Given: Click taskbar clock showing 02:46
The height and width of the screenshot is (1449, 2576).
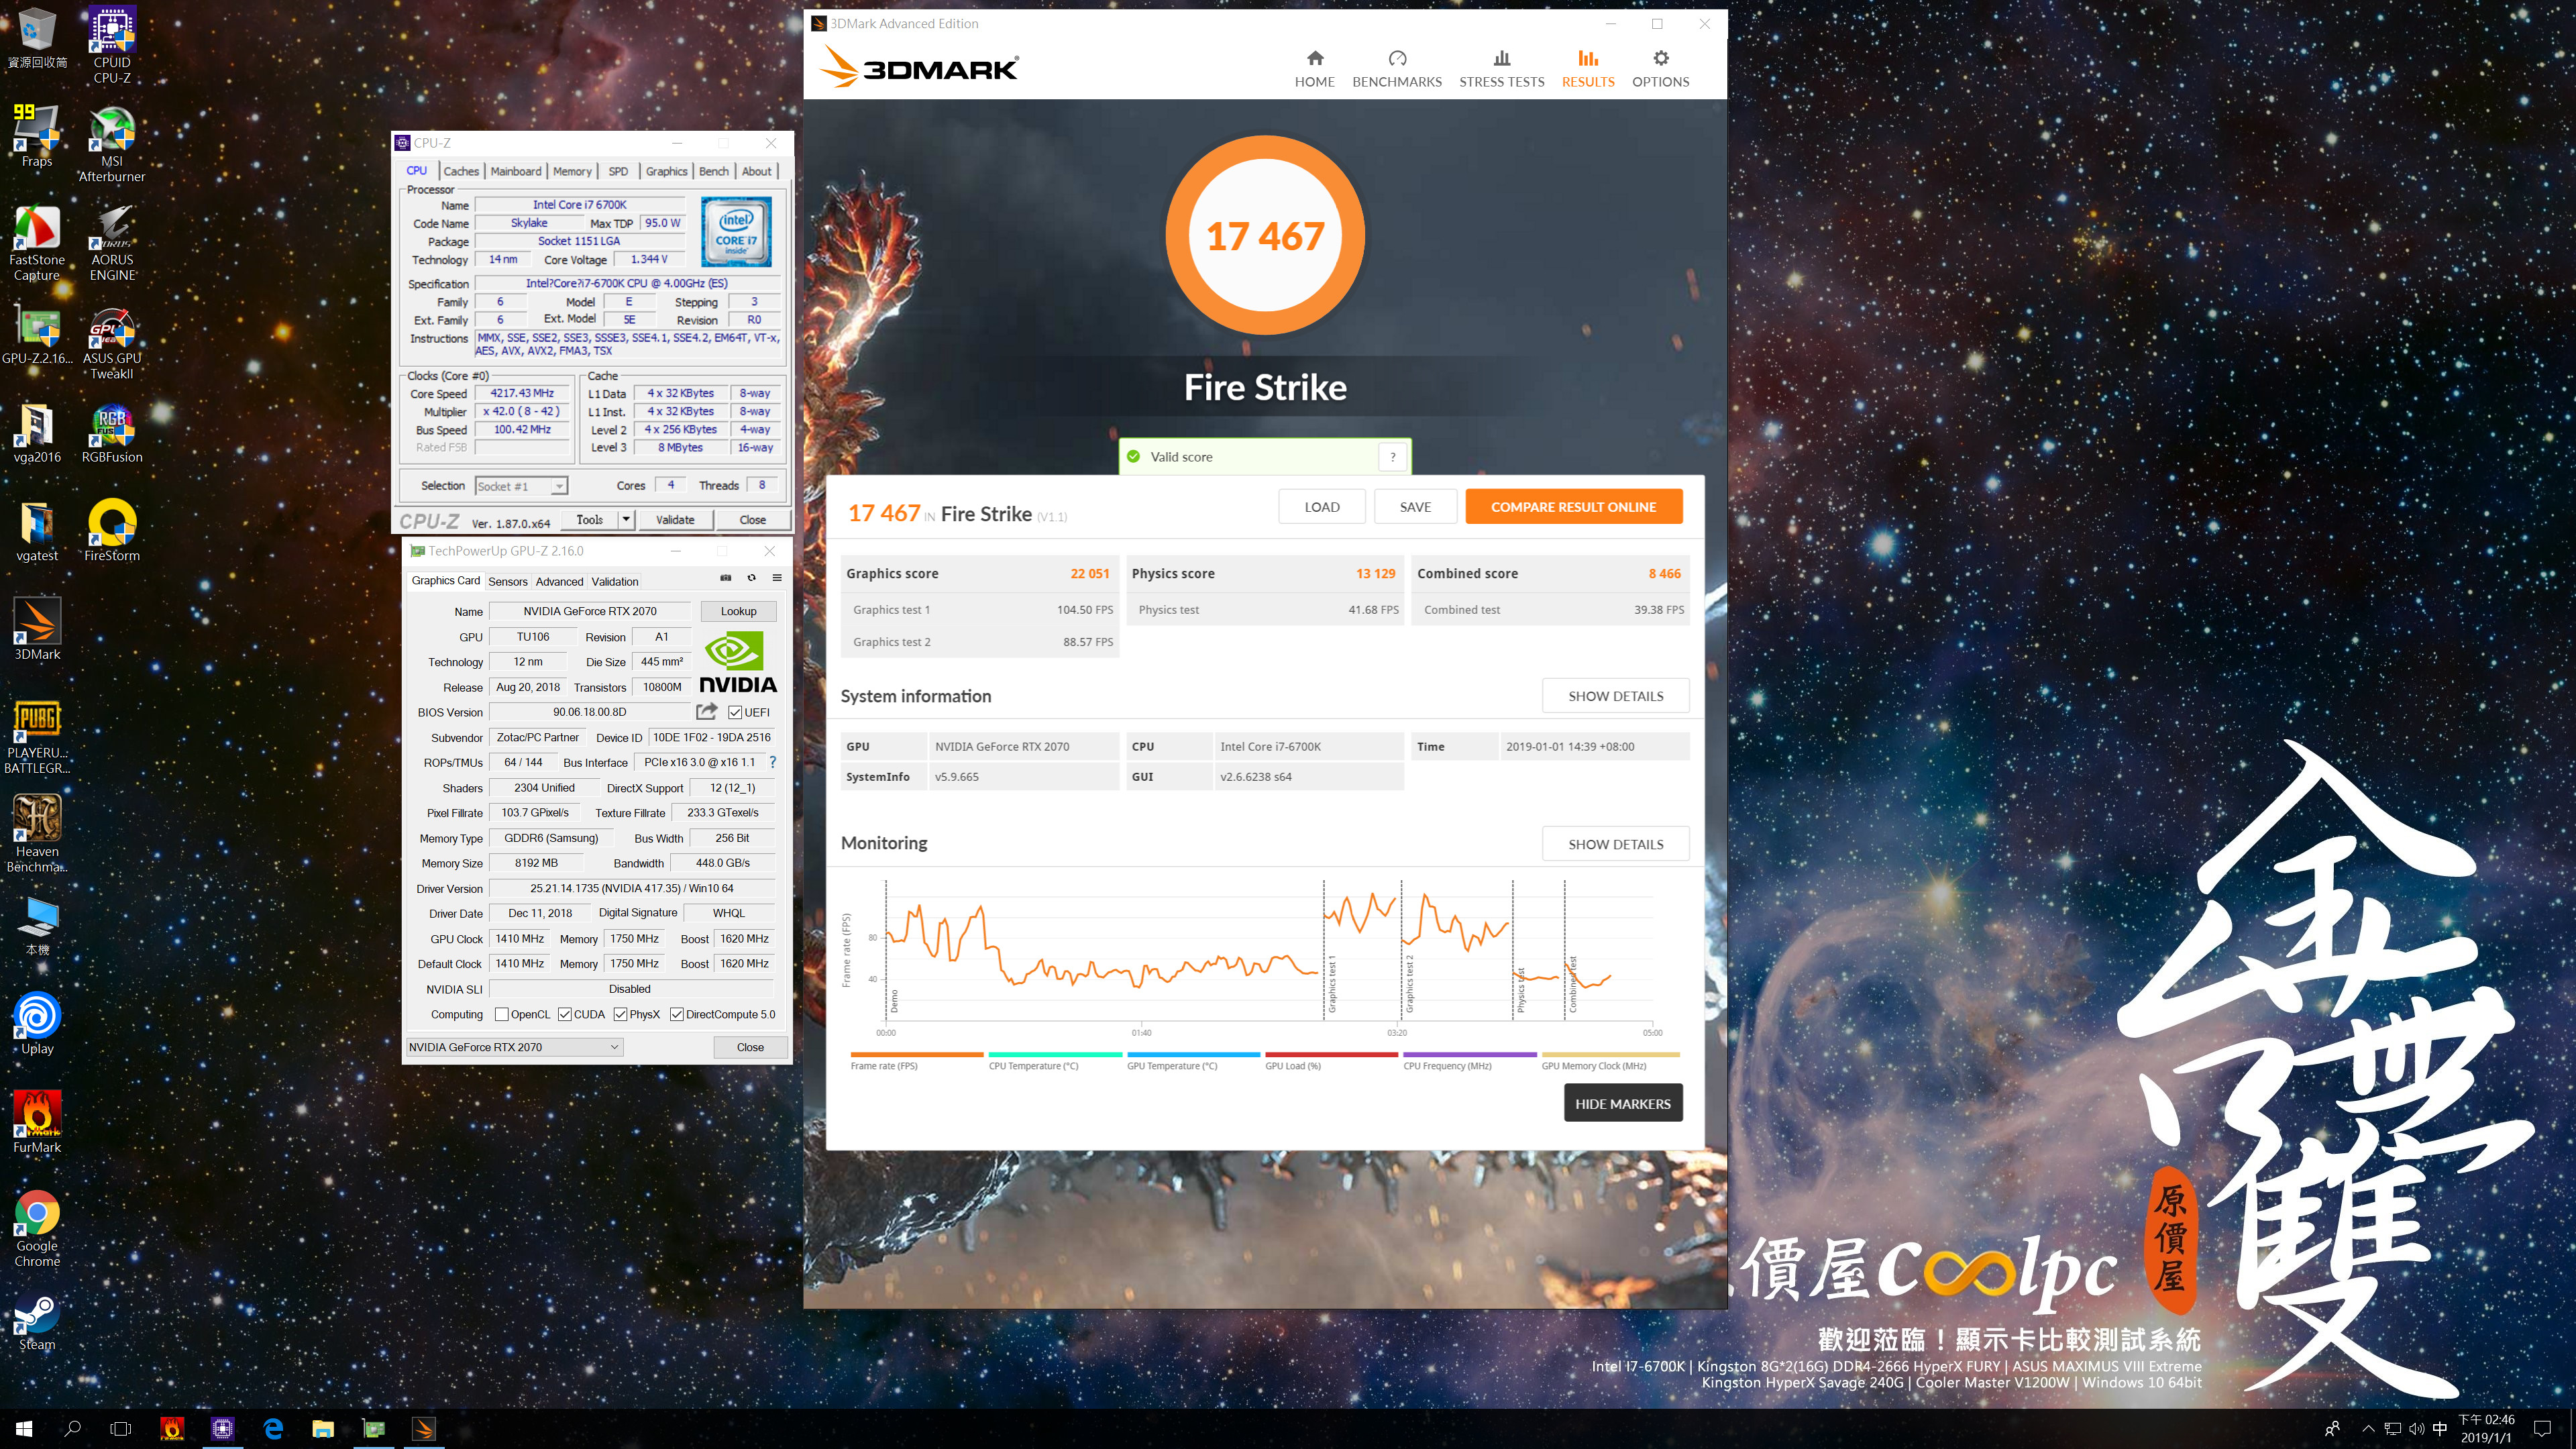Looking at the screenshot, I should tap(2486, 1429).
